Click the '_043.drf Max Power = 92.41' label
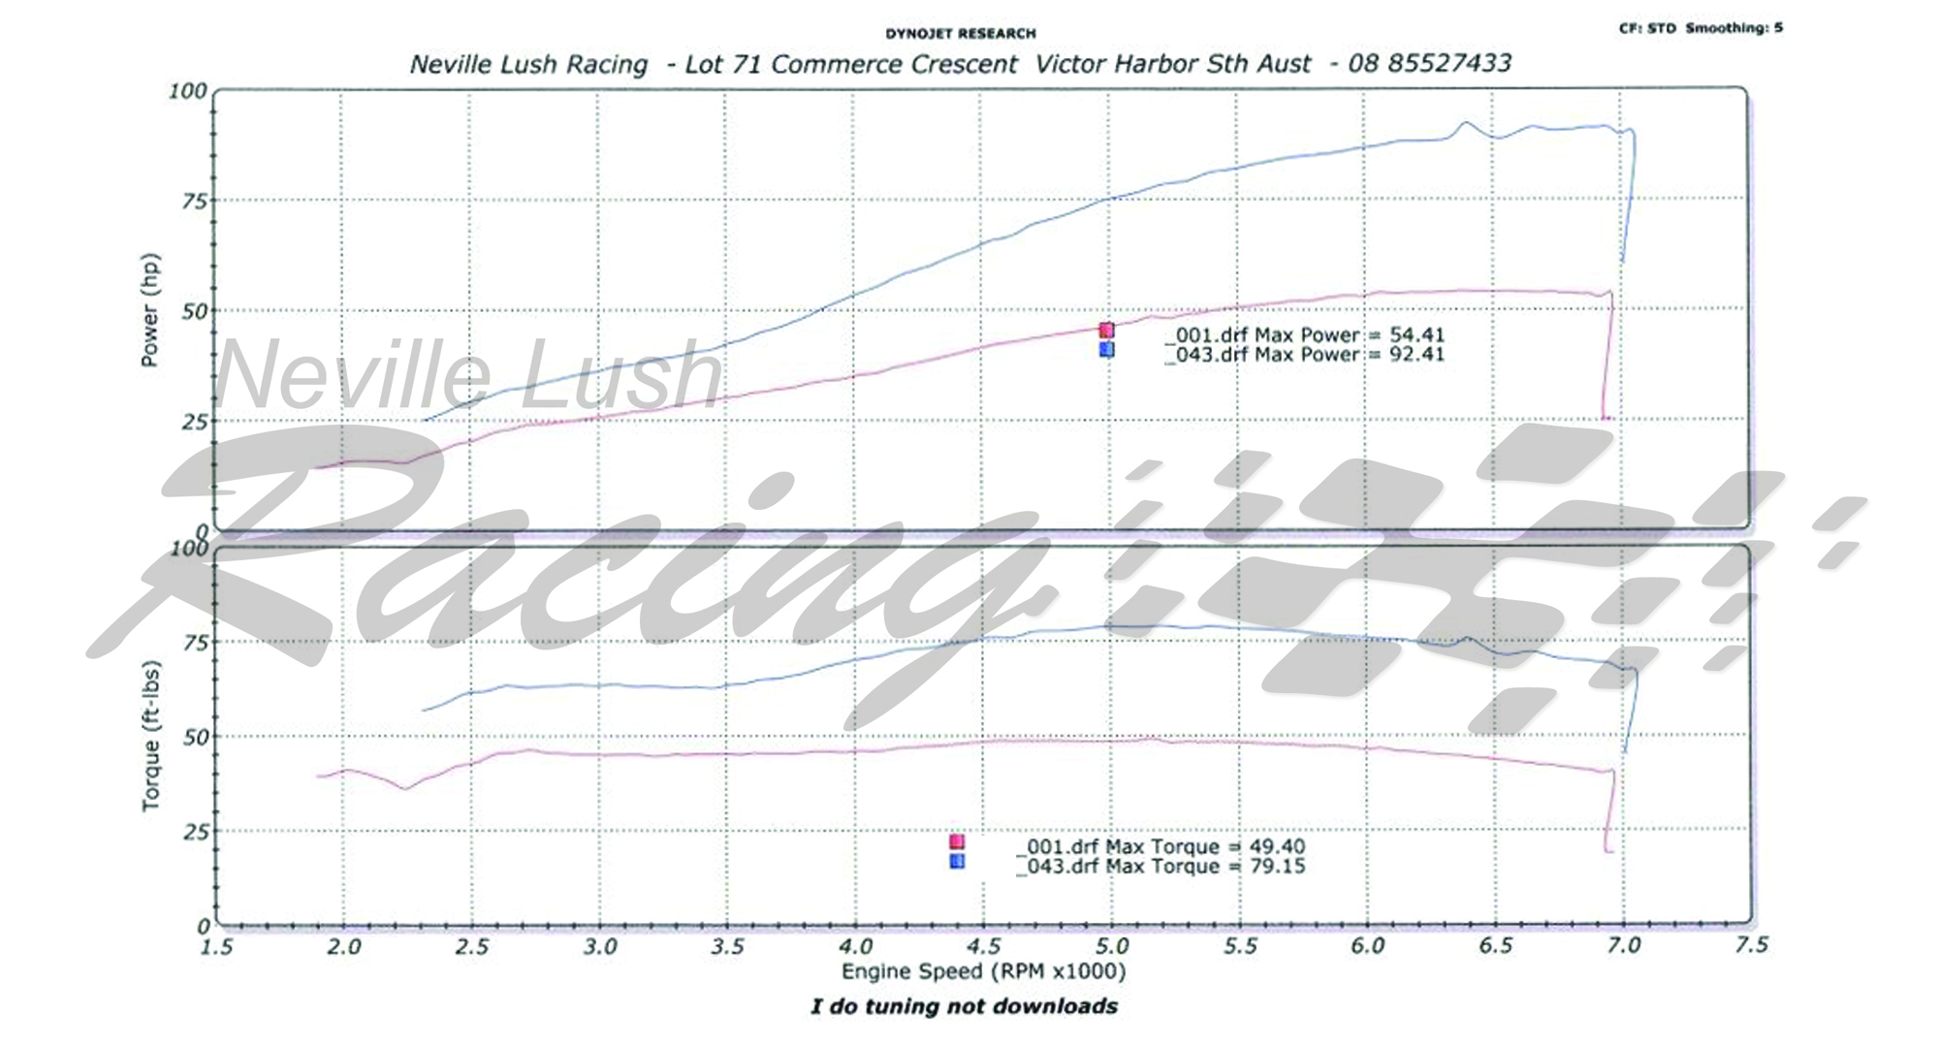The image size is (1939, 1044). (x=1305, y=355)
